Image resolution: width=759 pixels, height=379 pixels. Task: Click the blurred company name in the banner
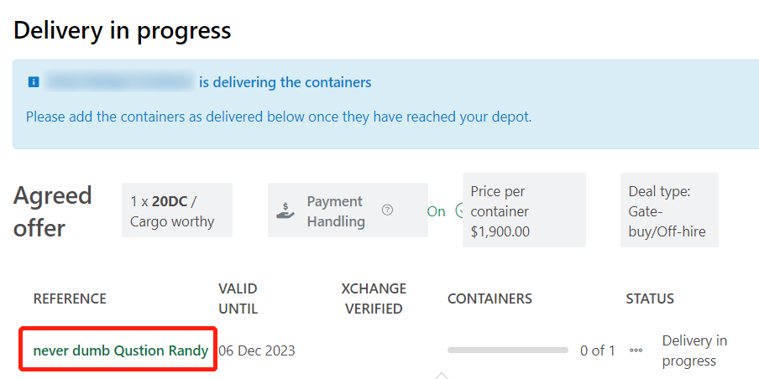click(120, 82)
